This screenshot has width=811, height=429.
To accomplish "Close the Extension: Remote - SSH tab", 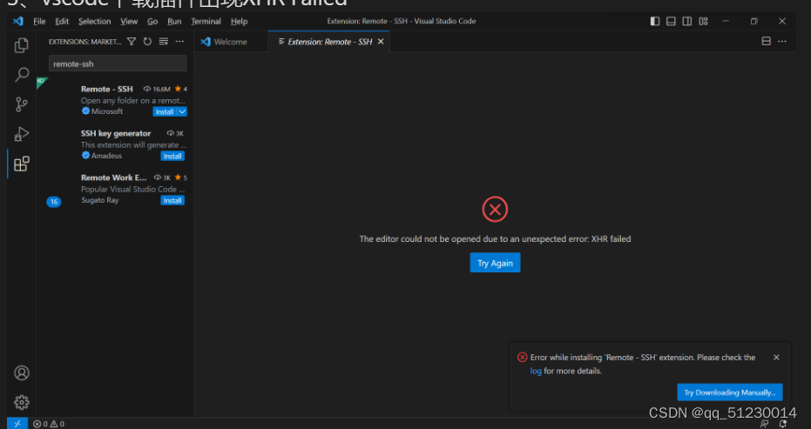I will coord(381,42).
